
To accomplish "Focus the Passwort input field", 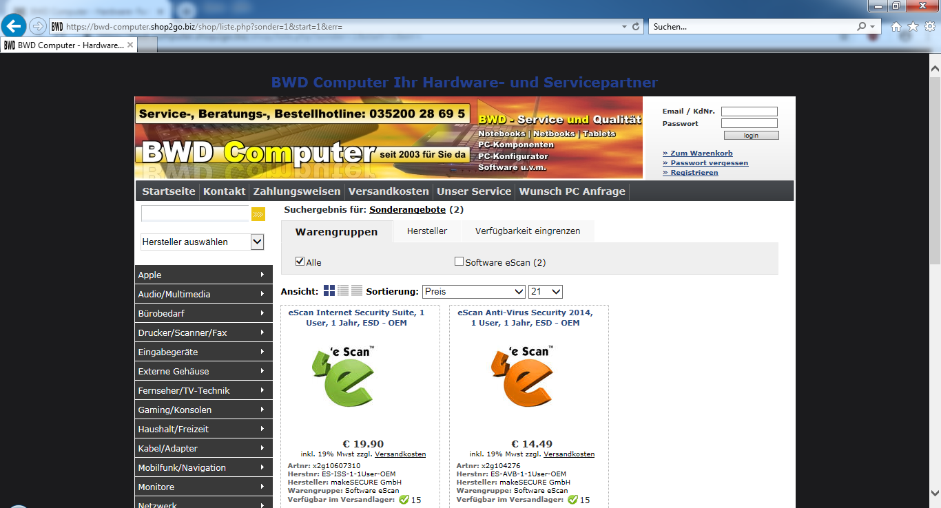I will pyautogui.click(x=749, y=123).
